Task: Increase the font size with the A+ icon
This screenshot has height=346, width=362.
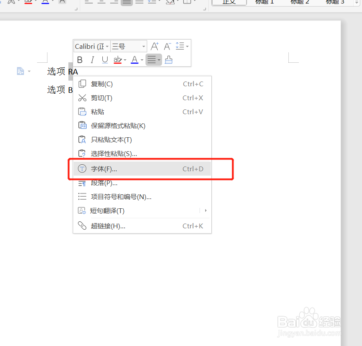Action: coord(154,46)
